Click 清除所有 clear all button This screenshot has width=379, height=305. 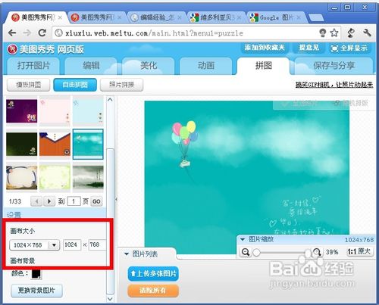(153, 291)
